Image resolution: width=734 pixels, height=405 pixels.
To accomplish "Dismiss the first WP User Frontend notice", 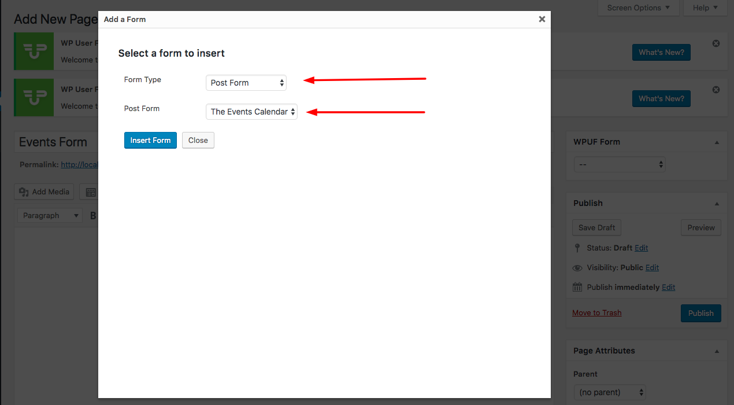I will [x=716, y=43].
